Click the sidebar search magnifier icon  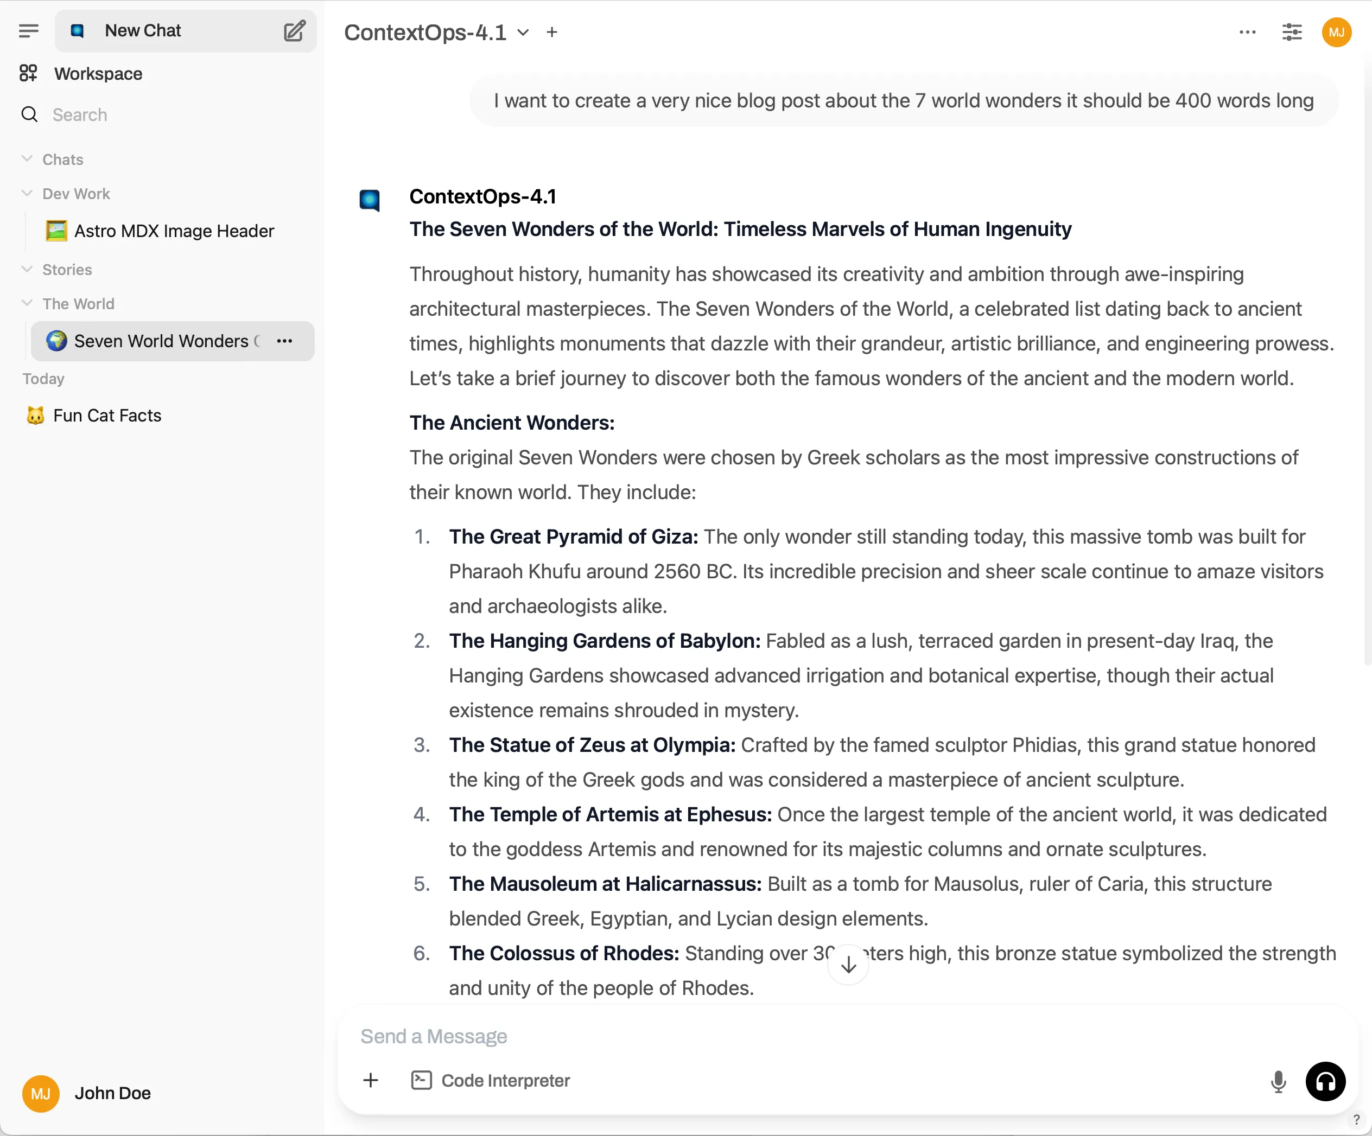[29, 115]
